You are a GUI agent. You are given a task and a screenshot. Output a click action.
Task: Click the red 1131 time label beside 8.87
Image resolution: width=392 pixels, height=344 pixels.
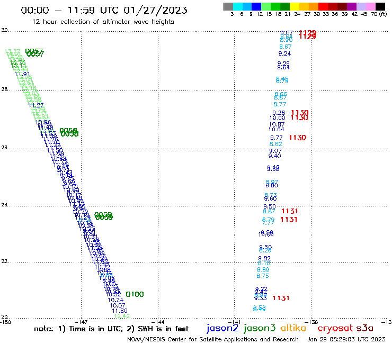point(290,211)
